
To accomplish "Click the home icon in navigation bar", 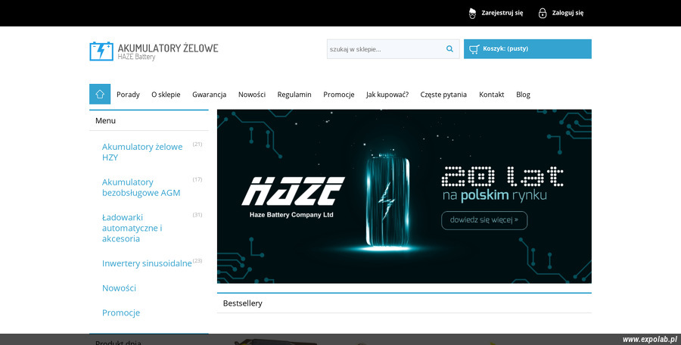I will tap(100, 94).
